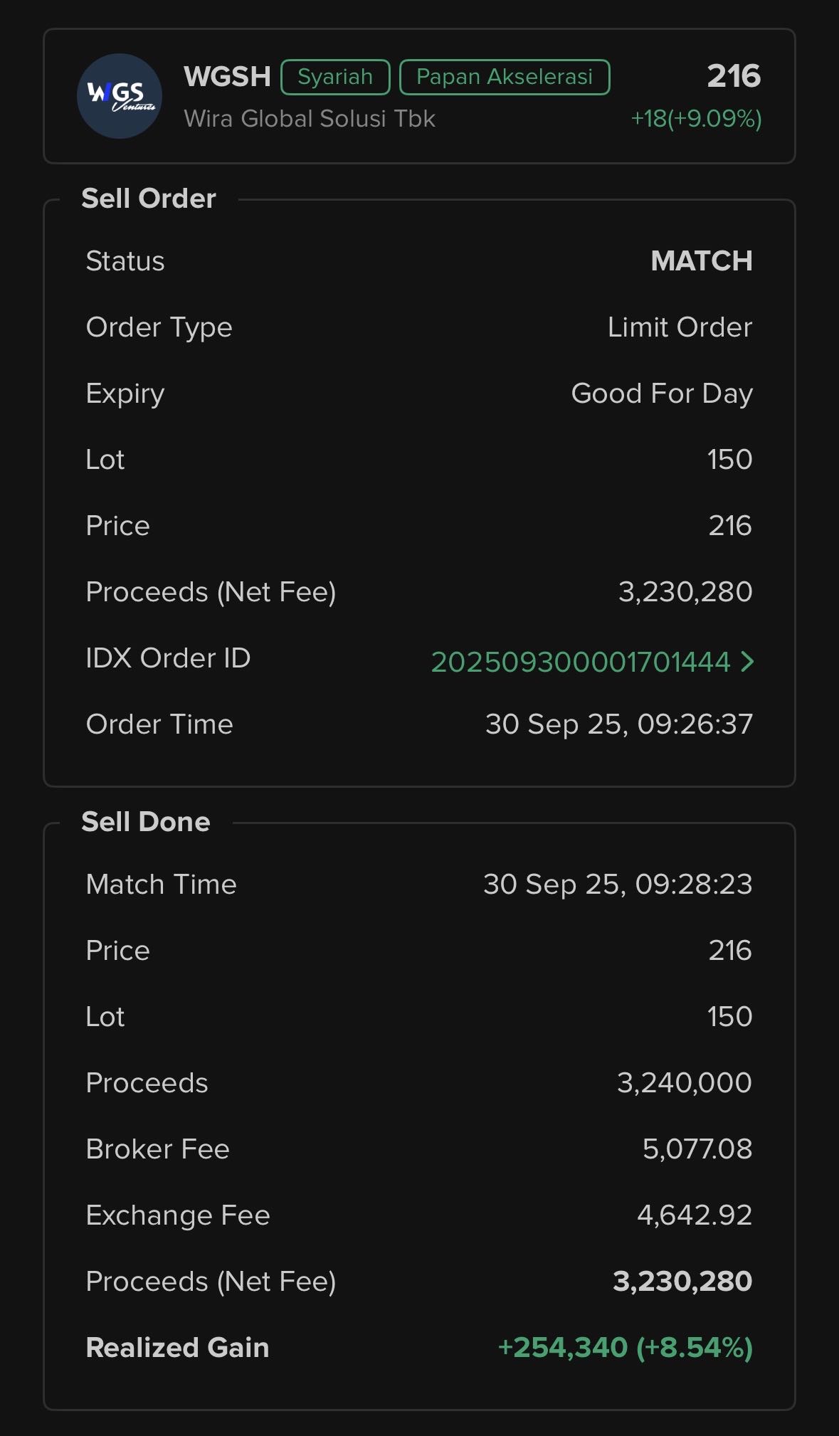Image resolution: width=839 pixels, height=1436 pixels.
Task: Tap the Proceeds 3,240,000 value
Action: pyautogui.click(x=684, y=1082)
